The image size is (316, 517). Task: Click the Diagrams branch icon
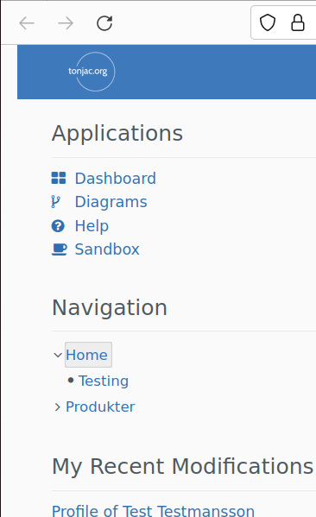tap(56, 202)
